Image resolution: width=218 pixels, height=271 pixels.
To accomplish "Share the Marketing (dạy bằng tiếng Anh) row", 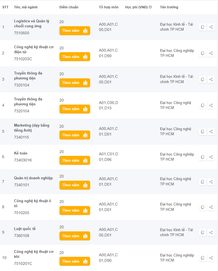I will pyautogui.click(x=211, y=132).
